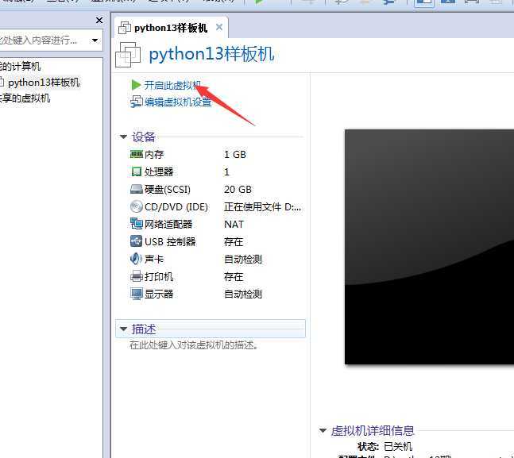Screen dimensions: 514x458
Task: Click 自动检测 value in 显示器 row
Action: (x=243, y=294)
